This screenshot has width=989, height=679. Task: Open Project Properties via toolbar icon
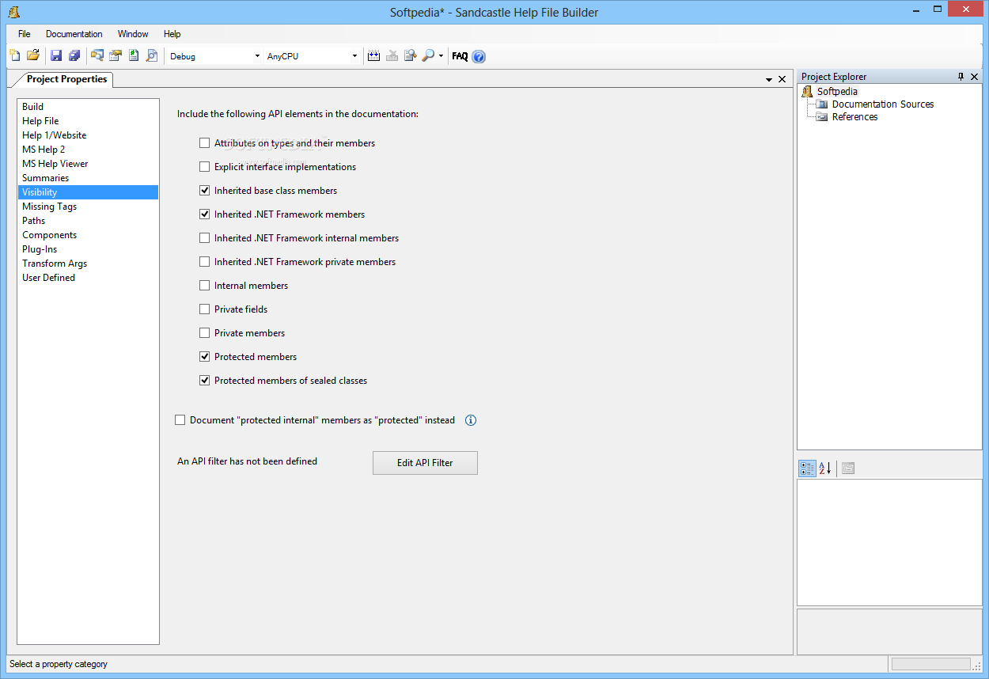tap(116, 55)
